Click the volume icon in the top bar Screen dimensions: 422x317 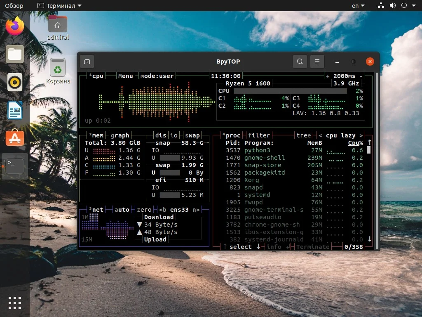pyautogui.click(x=392, y=5)
